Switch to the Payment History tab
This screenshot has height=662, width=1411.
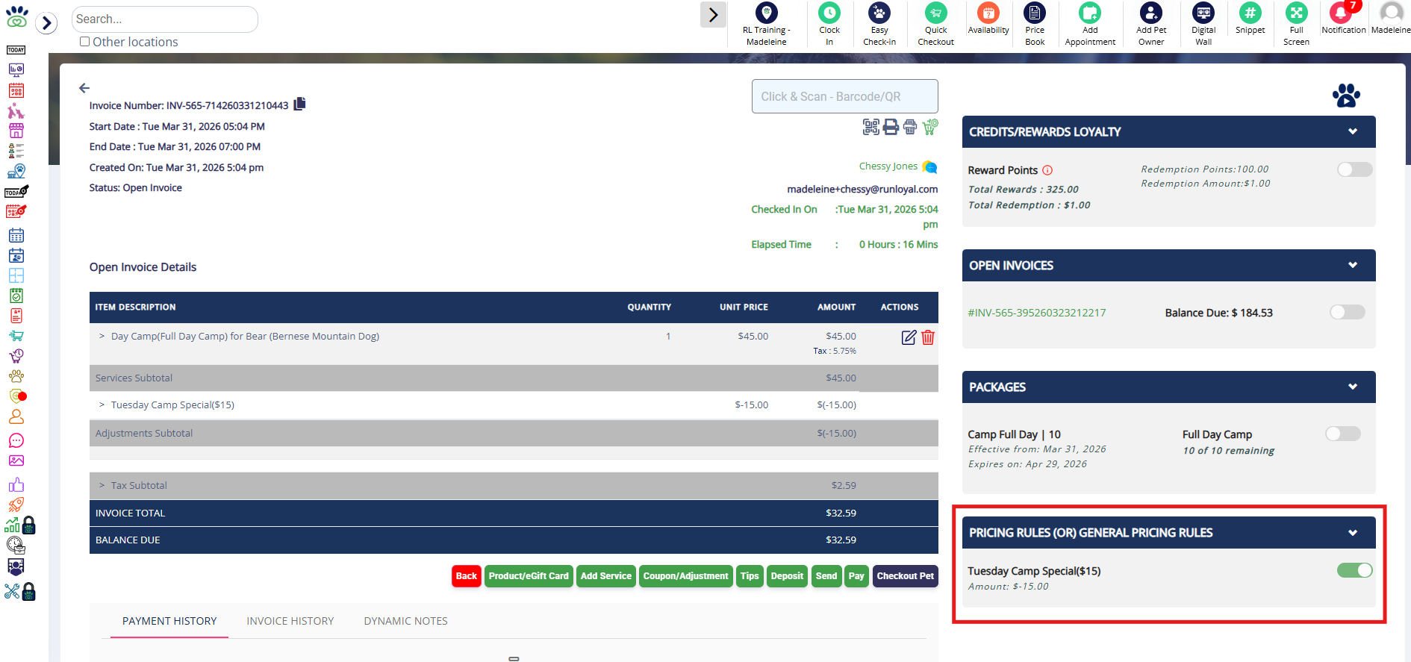(x=169, y=621)
